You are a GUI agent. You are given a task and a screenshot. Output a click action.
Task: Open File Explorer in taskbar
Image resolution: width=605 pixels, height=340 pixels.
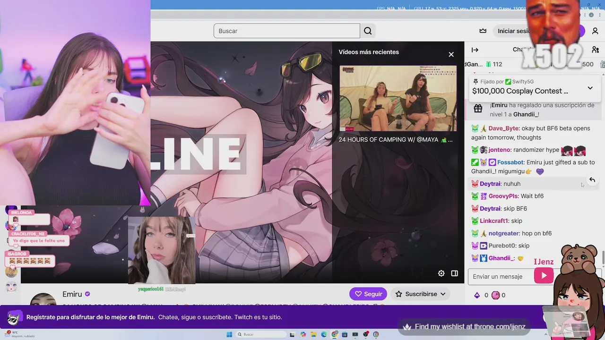[x=313, y=334]
